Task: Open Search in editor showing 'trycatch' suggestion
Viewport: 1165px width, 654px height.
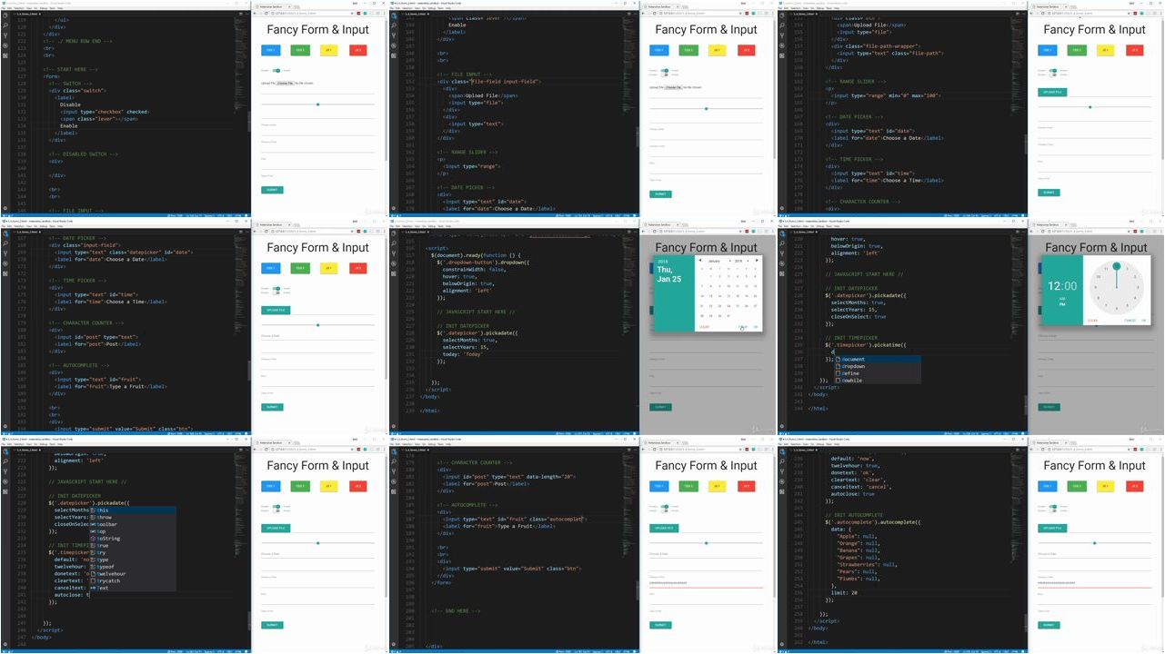Action: tap(5, 461)
